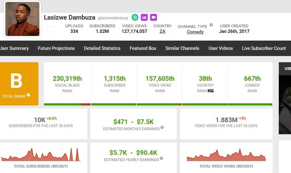Open the Future Projections tab
Screen dimensions: 291x173
pos(56,48)
